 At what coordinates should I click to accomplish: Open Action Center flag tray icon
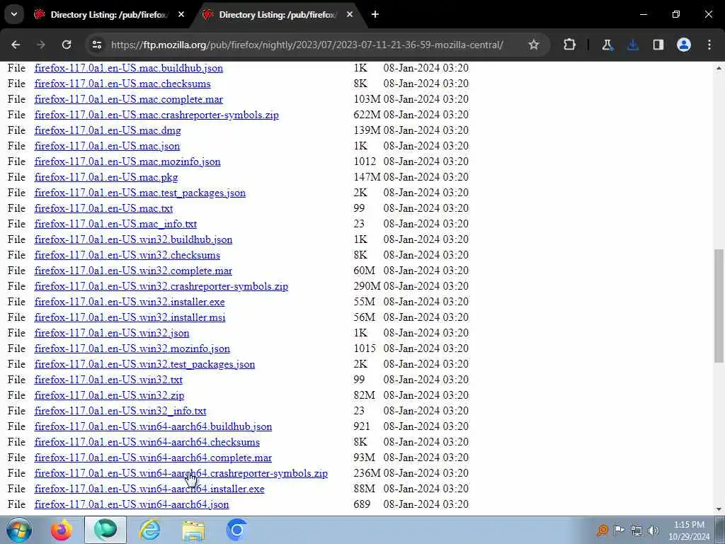[619, 530]
